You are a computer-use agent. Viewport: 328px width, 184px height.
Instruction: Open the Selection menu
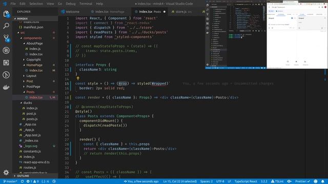click(36, 4)
